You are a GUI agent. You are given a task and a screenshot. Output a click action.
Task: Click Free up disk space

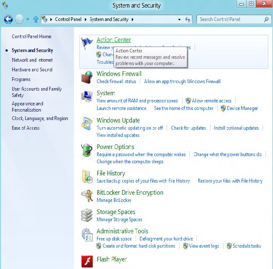pyautogui.click(x=114, y=239)
